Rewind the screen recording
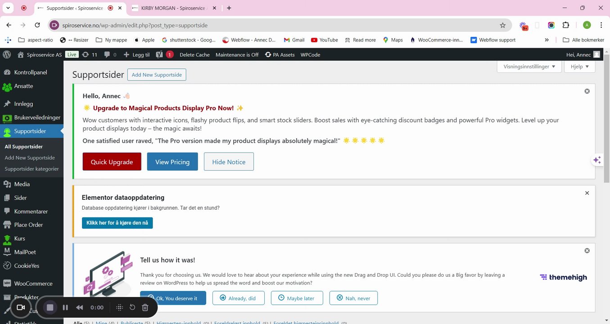The image size is (610, 324). coord(80,307)
